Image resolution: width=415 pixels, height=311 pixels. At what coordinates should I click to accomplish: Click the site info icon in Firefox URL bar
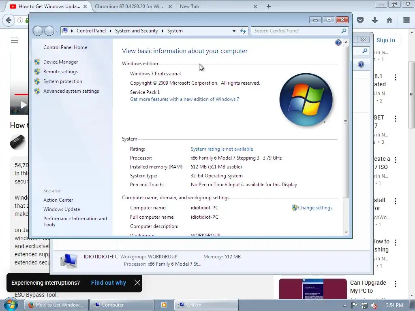(x=20, y=20)
